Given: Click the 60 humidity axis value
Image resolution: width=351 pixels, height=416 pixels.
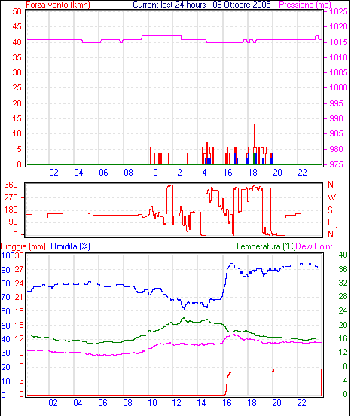Looking at the screenshot, I should point(5,311).
